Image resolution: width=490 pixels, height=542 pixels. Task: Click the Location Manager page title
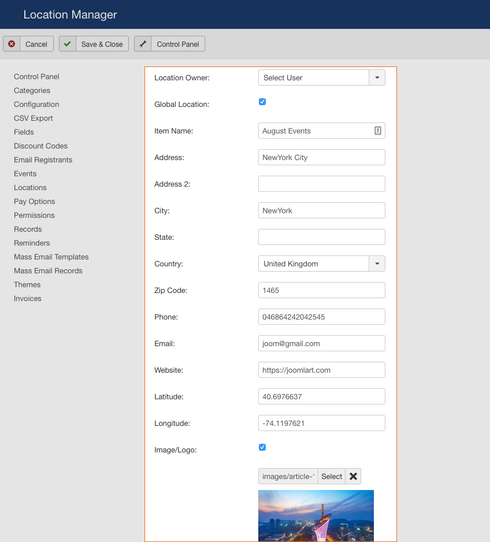70,14
